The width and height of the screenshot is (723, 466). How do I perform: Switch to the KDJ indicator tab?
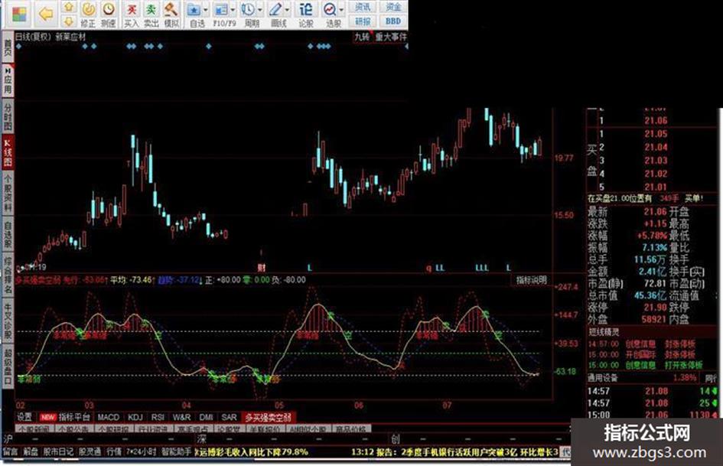click(x=135, y=417)
